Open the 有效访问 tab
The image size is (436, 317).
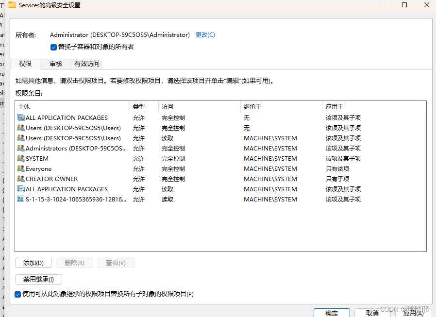(86, 63)
